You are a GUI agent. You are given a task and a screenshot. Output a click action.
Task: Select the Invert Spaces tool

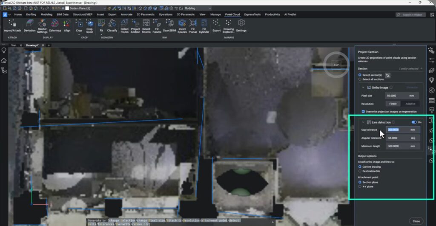tap(182, 26)
